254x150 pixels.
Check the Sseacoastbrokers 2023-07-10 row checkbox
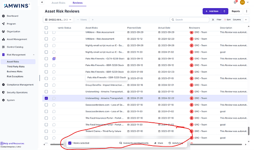point(46,105)
